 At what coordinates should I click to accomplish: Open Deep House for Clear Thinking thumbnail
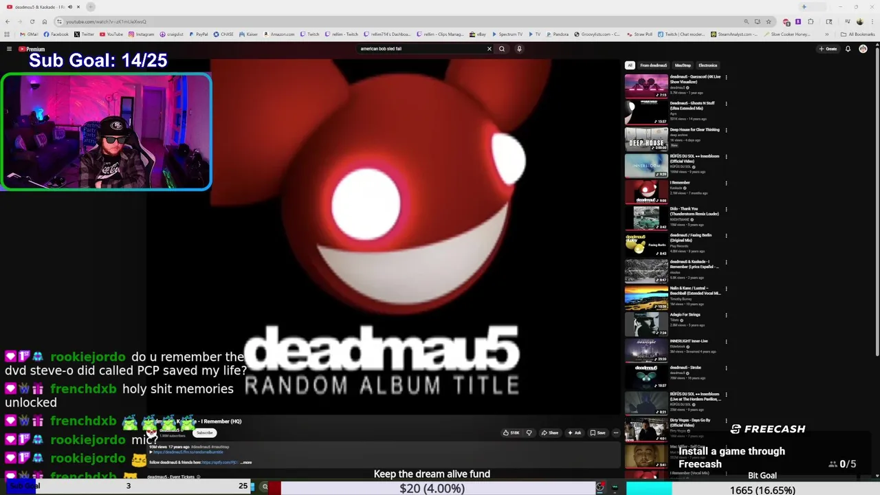click(646, 139)
